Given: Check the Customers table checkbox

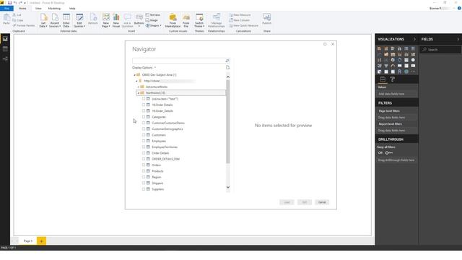Looking at the screenshot, I should (144, 135).
